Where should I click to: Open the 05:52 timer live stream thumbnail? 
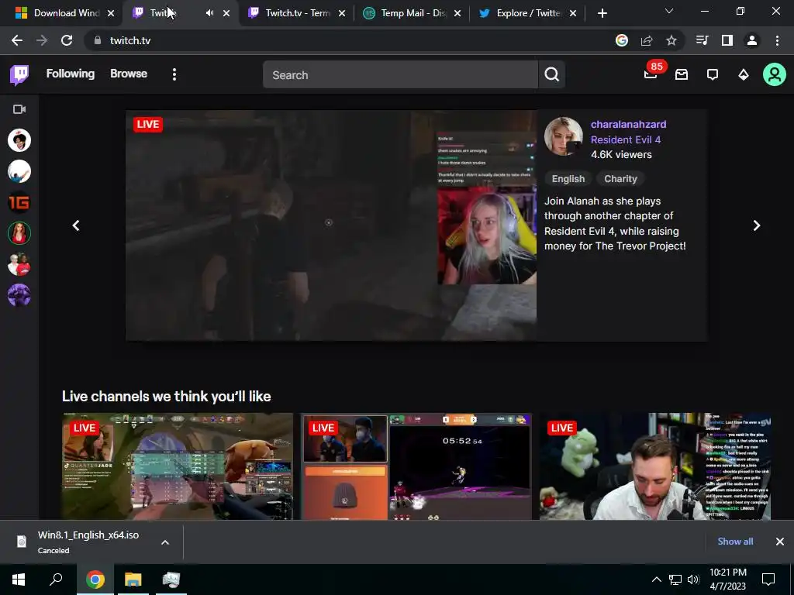click(x=416, y=466)
